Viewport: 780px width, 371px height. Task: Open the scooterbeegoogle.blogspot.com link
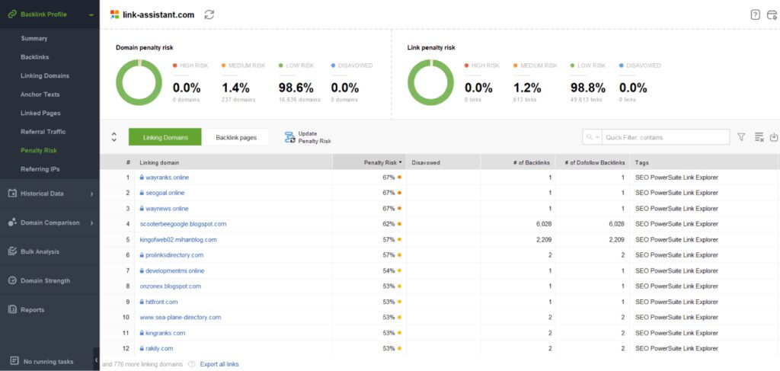pyautogui.click(x=183, y=224)
